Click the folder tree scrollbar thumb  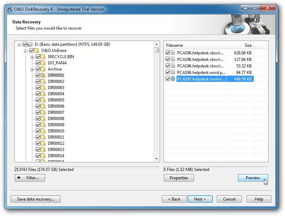157,50
